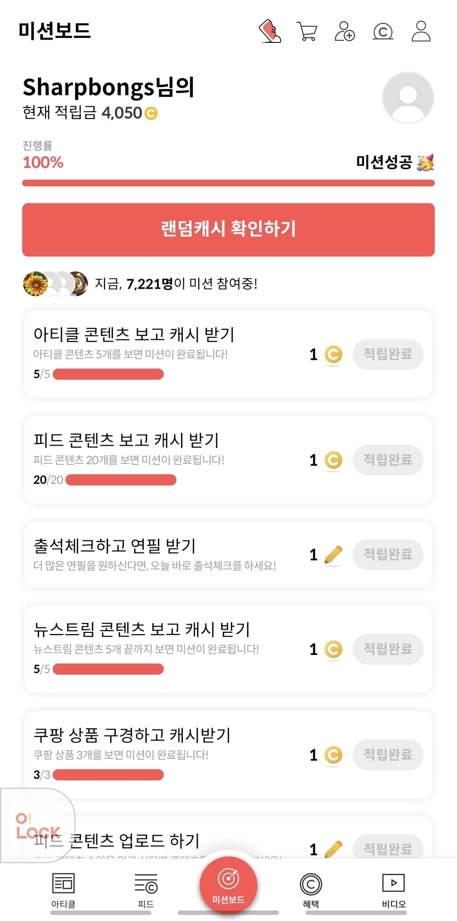Tap the pencil reward icon for 출석체크
This screenshot has width=457, height=921.
(x=333, y=555)
